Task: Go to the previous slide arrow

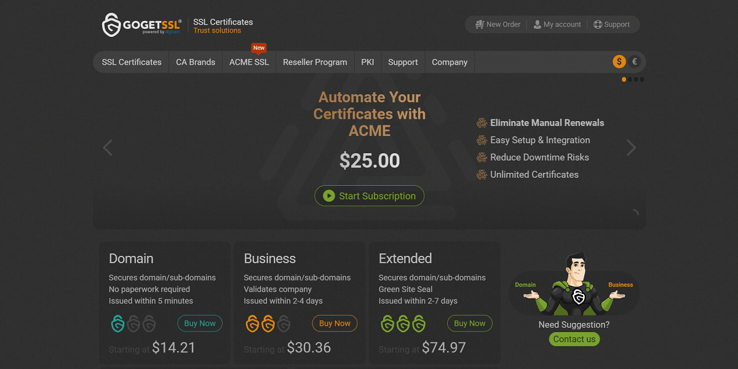Action: click(x=108, y=148)
